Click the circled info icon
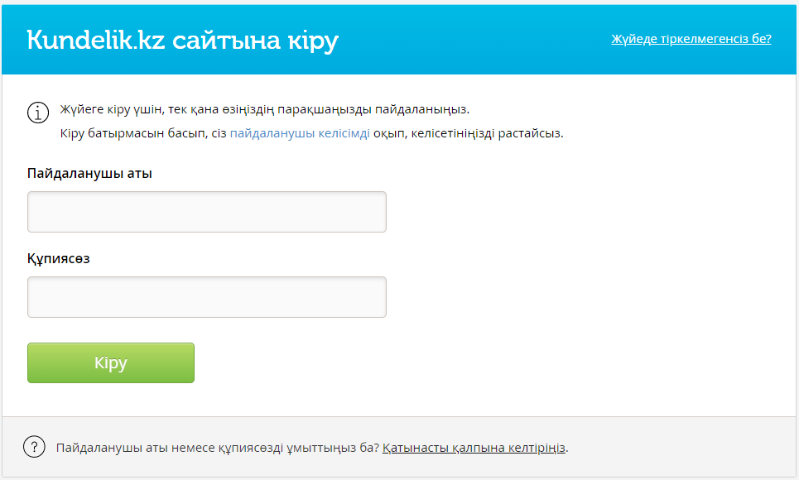799x480 pixels. 38,112
